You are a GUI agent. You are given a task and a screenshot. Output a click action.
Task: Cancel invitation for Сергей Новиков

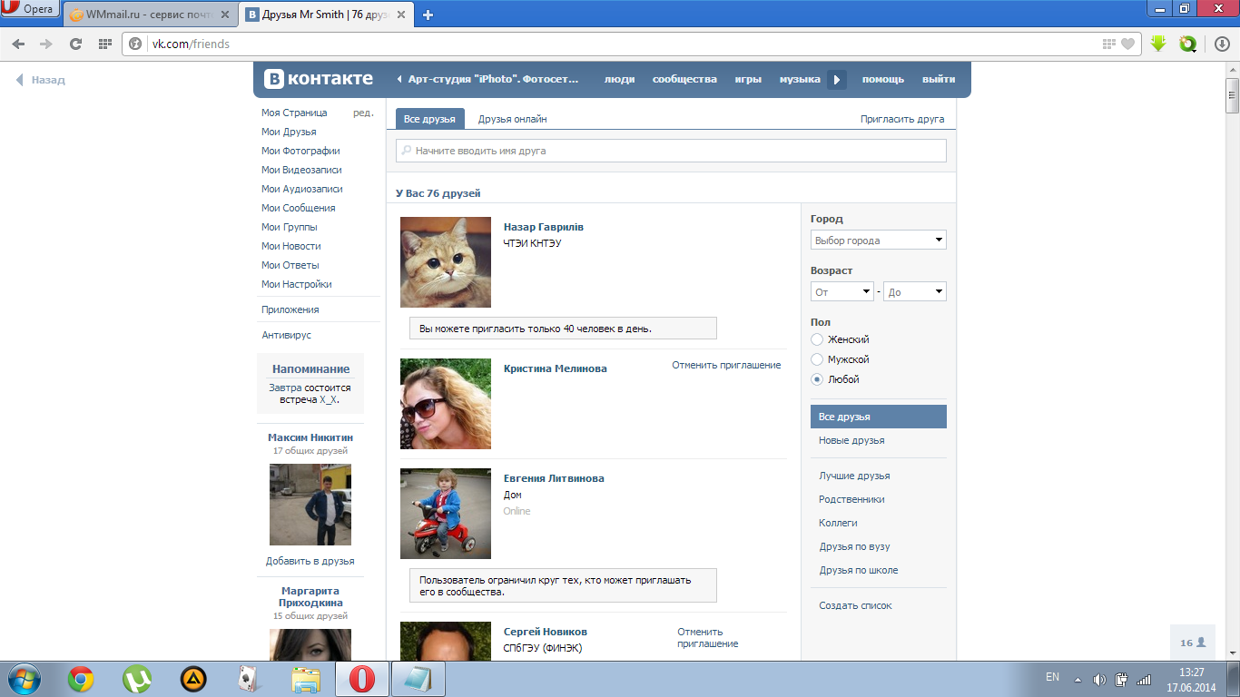click(708, 638)
